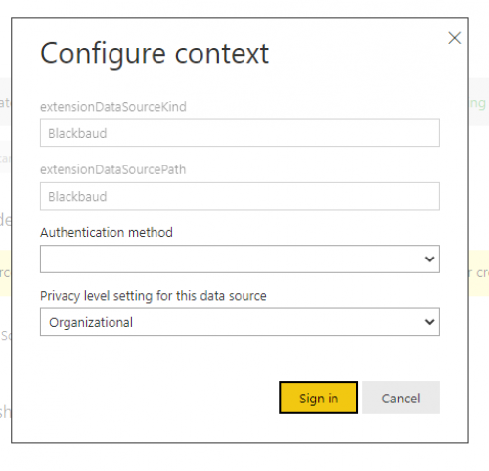Click the green text behind dialog top-right
489x471 pixels.
478,104
